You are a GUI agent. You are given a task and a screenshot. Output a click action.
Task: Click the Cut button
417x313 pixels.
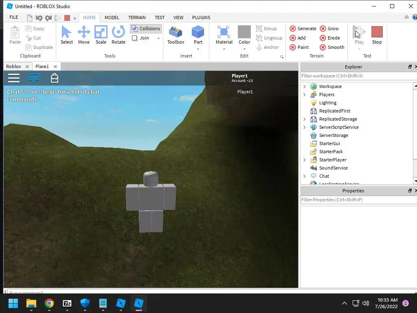coord(33,38)
